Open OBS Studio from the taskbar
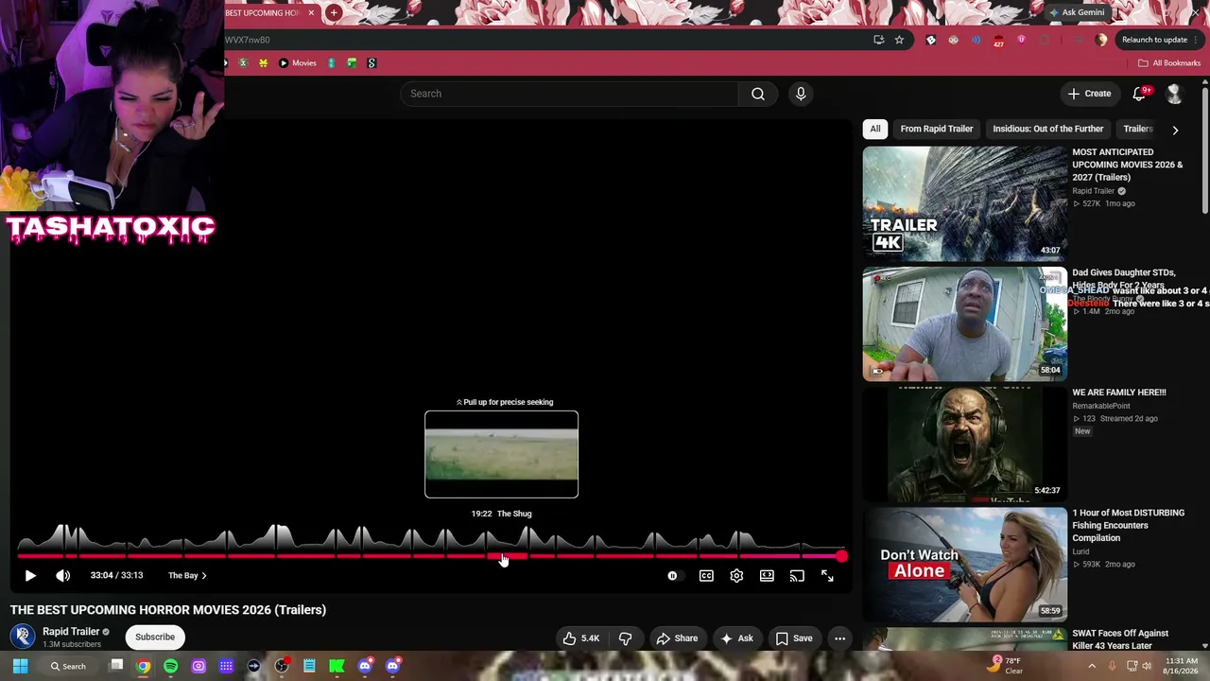Screen dimensions: 1210x681 pos(282,666)
